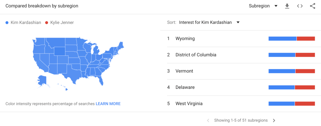Download the subregion data as CSV
The height and width of the screenshot is (126, 321).
pos(287,6)
